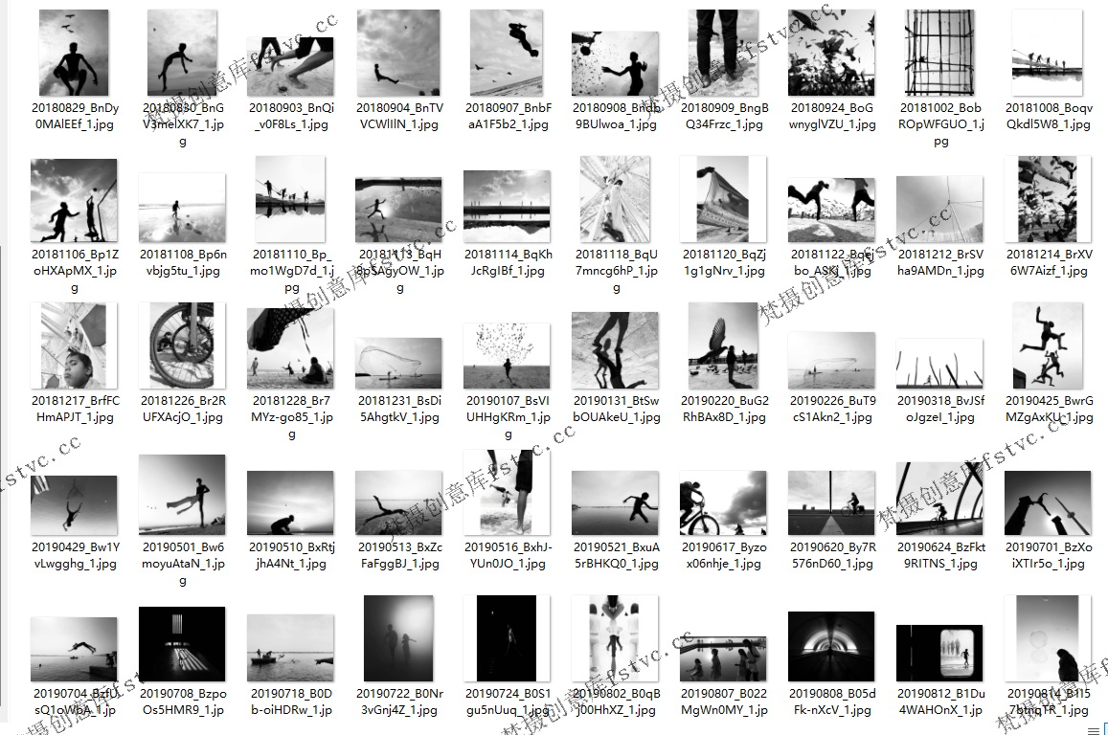Screen dimensions: 1108x735
Task: Click file name starting 20190425_BwrG
Action: coord(1049,409)
